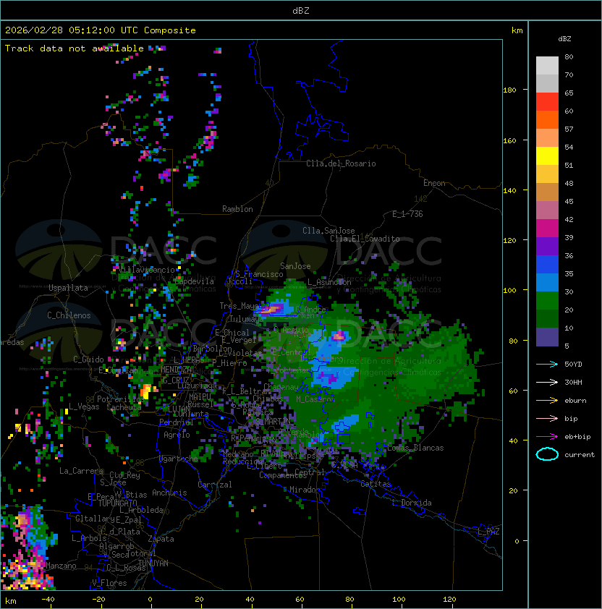
Task: Click the 'Mirador' place label
Action: point(305,490)
